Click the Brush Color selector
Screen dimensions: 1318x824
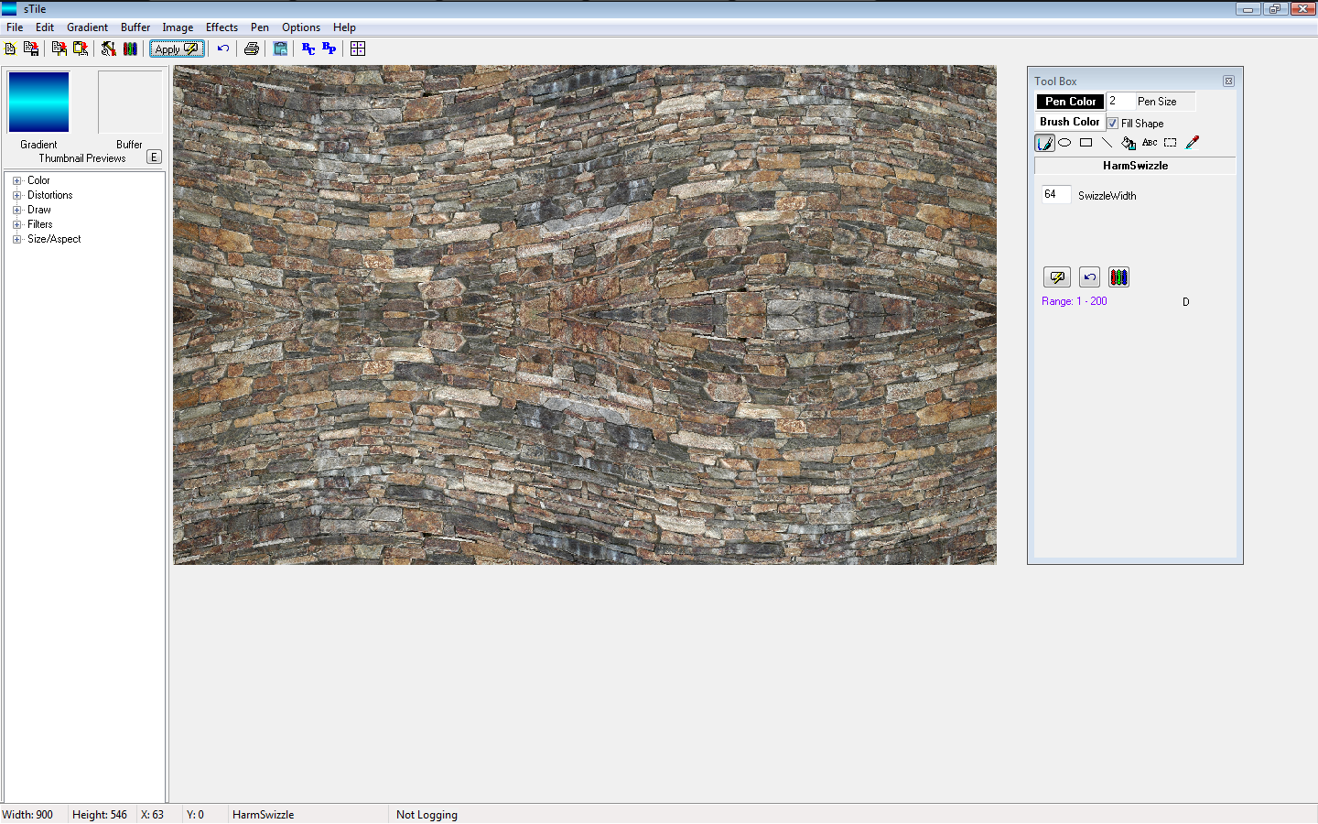(x=1069, y=121)
